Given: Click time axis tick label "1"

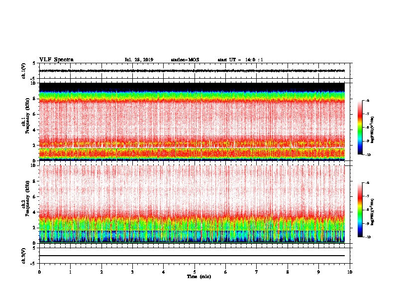Looking at the screenshot, I should [70, 272].
